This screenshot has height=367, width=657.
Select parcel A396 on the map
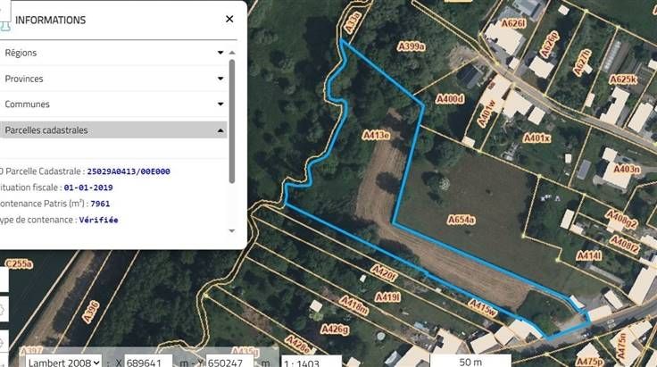[x=91, y=312]
